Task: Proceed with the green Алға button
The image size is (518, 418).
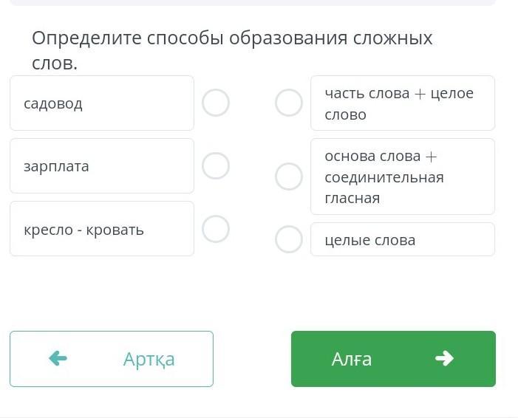Action: tap(393, 359)
